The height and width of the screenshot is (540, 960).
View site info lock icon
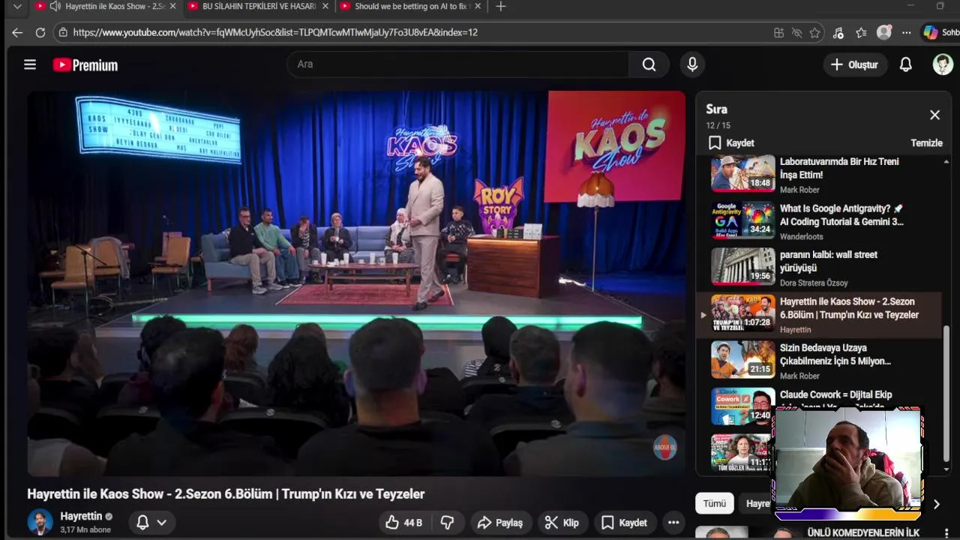[64, 32]
